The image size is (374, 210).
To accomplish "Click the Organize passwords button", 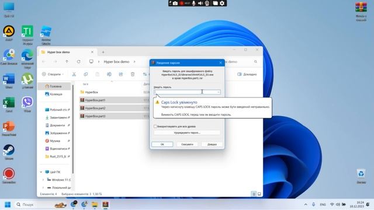I will click(187, 132).
